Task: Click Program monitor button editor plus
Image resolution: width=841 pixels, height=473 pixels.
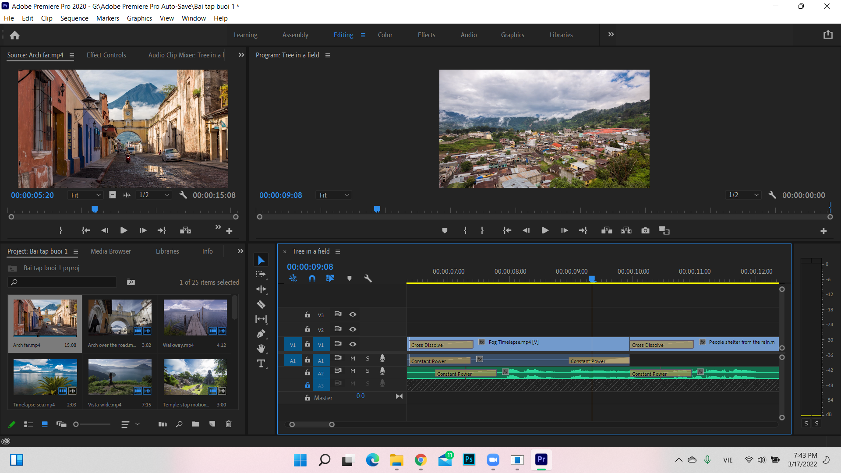Action: point(823,231)
